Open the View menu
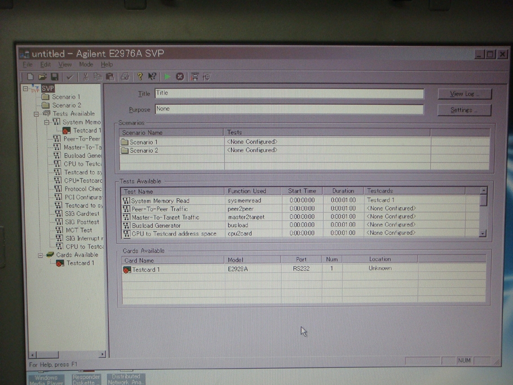The width and height of the screenshot is (513, 385). (65, 64)
